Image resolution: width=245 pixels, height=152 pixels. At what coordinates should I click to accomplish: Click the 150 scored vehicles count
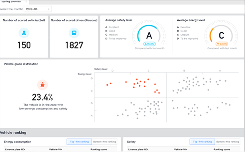[24, 45]
